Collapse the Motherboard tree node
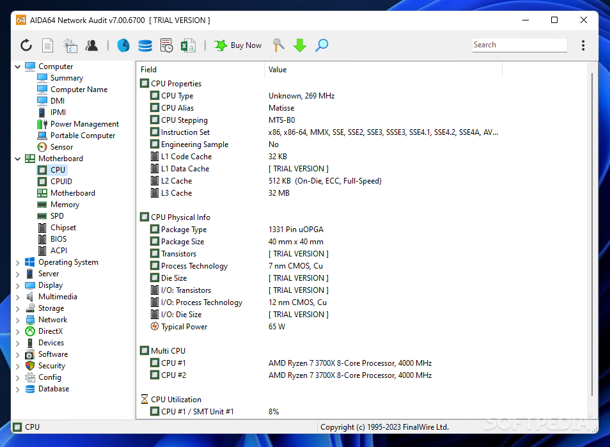 click(17, 159)
